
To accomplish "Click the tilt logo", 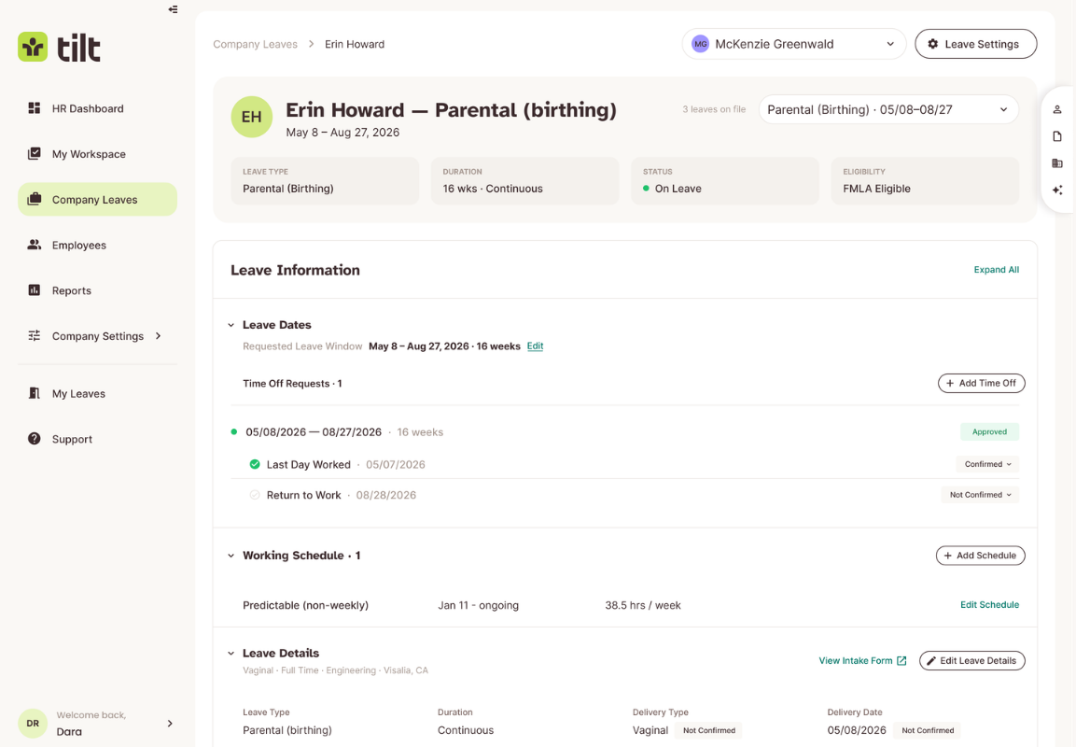I will pyautogui.click(x=59, y=48).
